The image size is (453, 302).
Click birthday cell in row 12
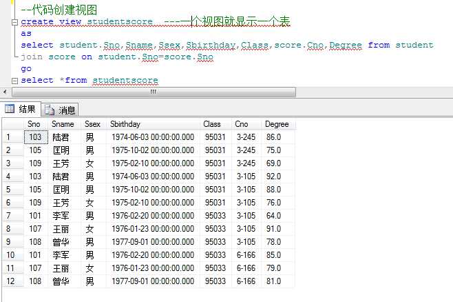tap(153, 281)
